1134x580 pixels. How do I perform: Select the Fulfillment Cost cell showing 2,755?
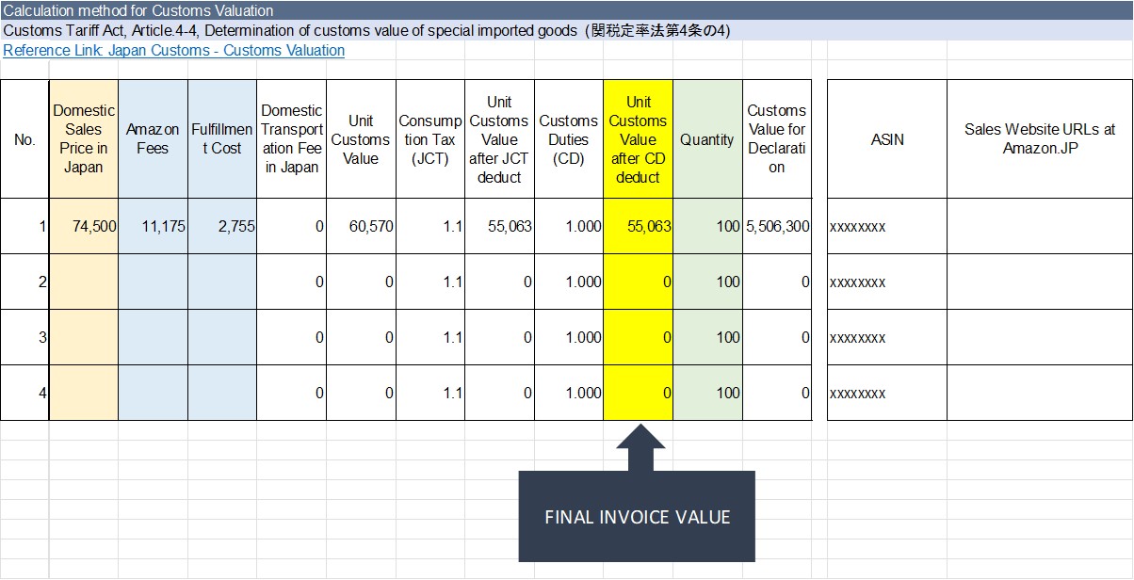223,227
